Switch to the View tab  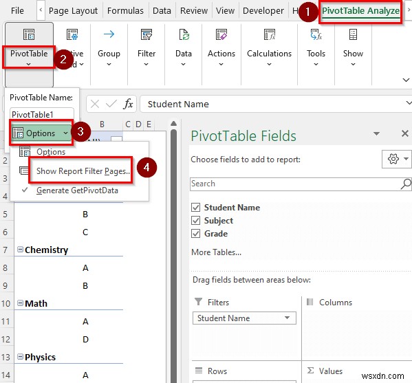click(x=225, y=11)
